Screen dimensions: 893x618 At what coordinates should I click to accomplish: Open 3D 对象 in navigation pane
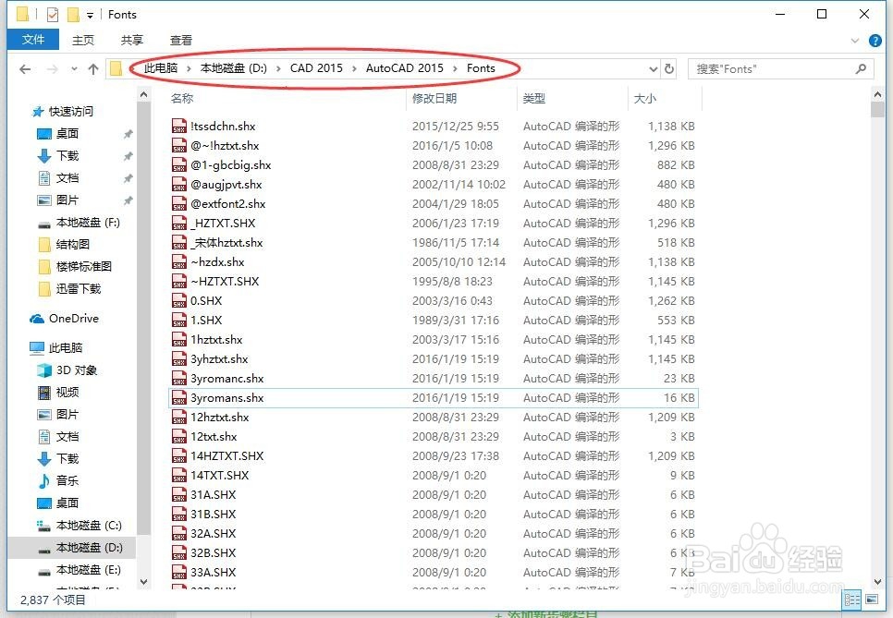[x=77, y=370]
